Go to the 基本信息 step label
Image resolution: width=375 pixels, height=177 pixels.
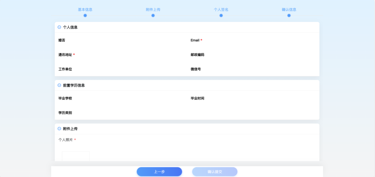tap(85, 9)
